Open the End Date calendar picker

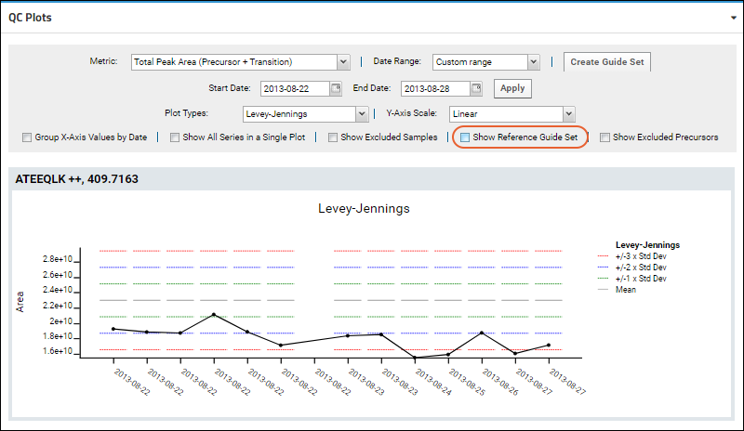tap(476, 88)
